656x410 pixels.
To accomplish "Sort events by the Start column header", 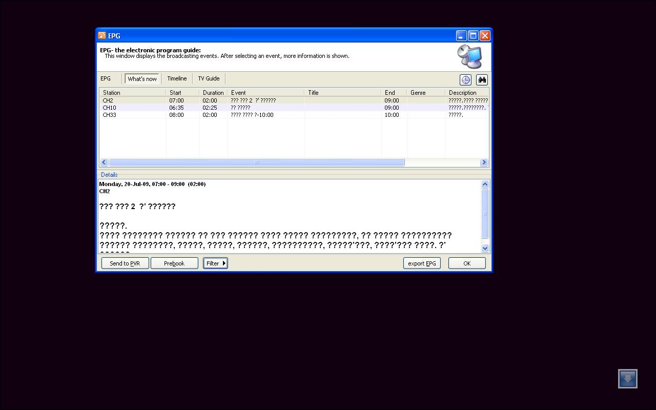I will [182, 93].
